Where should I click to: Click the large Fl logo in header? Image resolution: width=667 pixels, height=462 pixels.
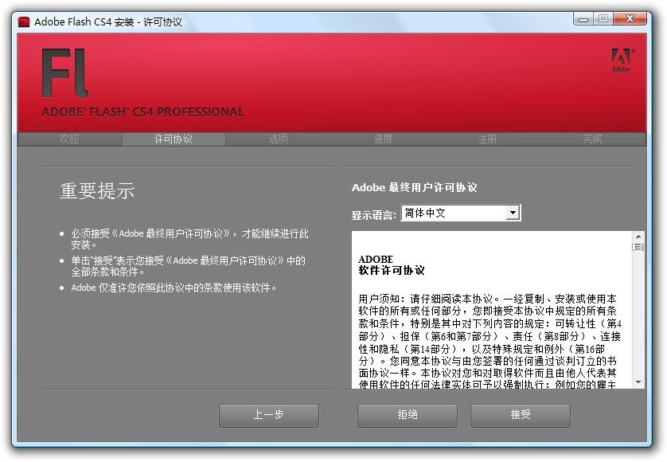[x=64, y=72]
